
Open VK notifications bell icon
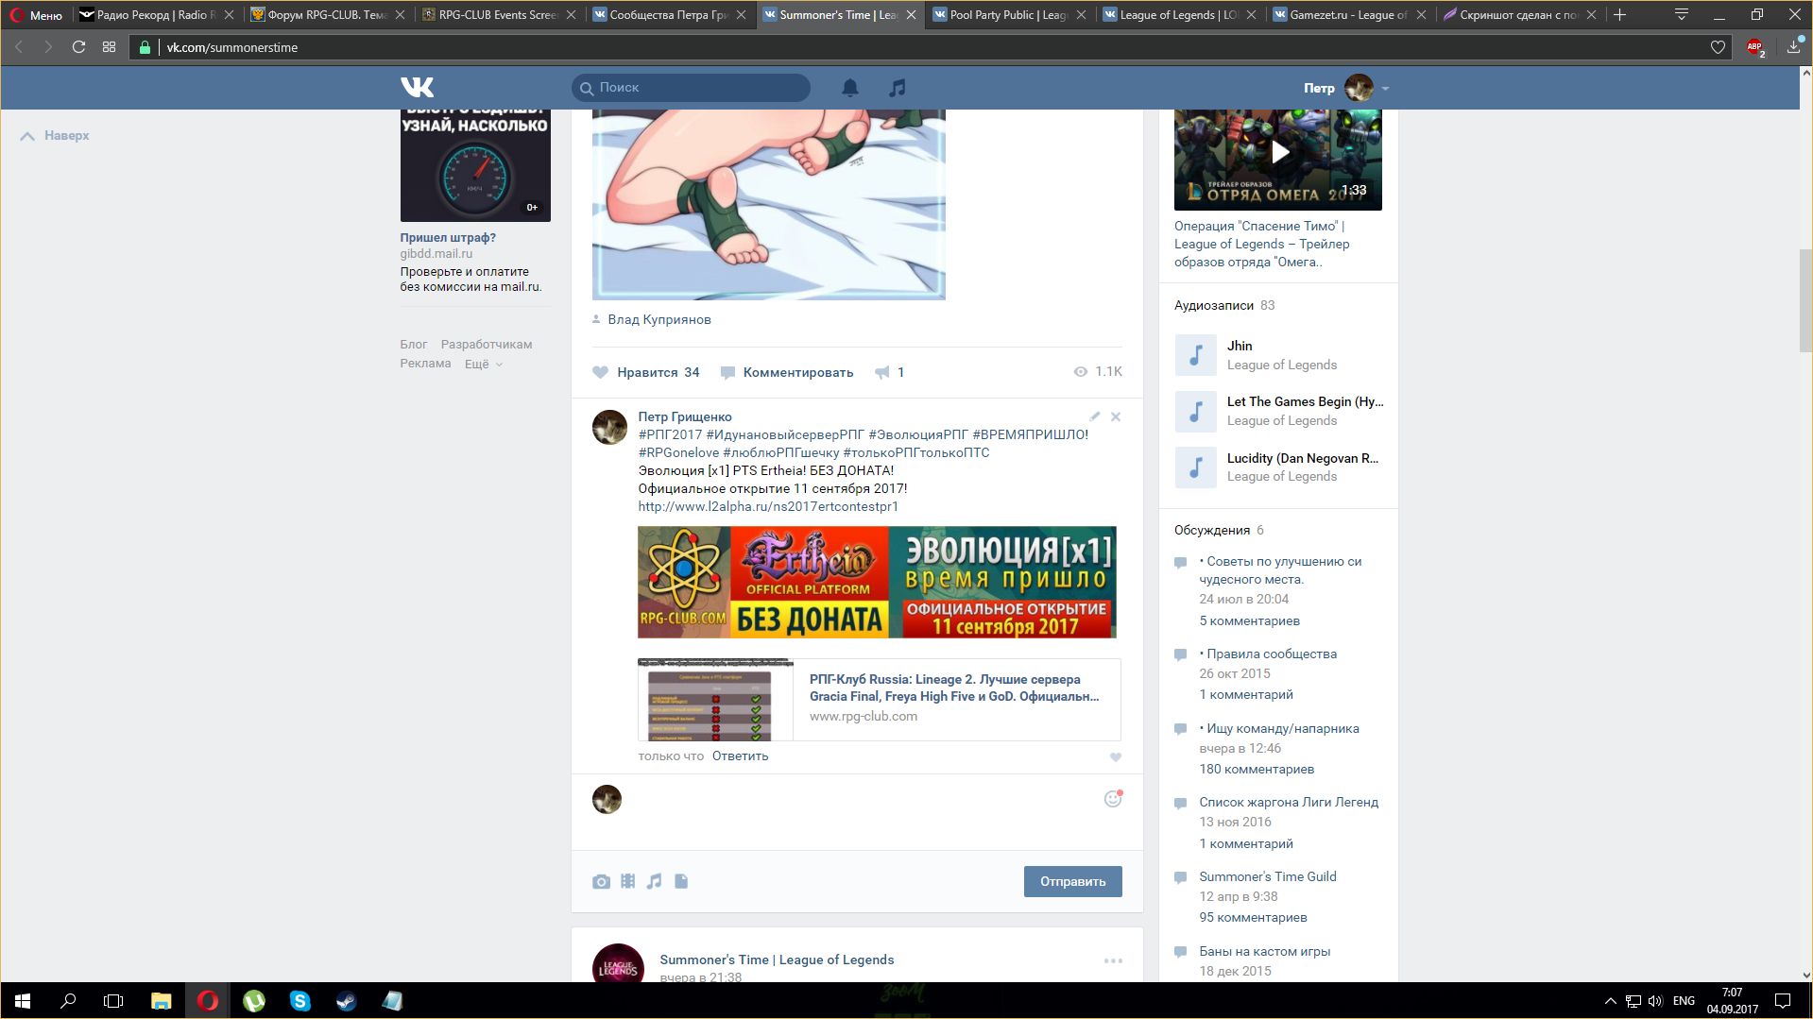tap(850, 88)
